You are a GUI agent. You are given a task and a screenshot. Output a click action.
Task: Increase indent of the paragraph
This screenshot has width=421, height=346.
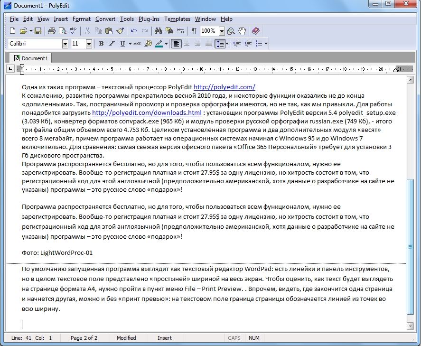point(248,44)
